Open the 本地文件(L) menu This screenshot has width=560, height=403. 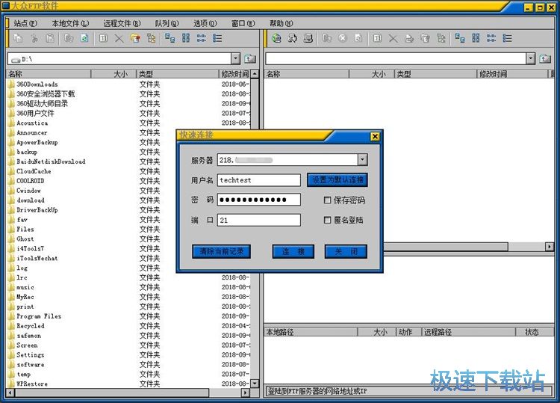tap(70, 24)
